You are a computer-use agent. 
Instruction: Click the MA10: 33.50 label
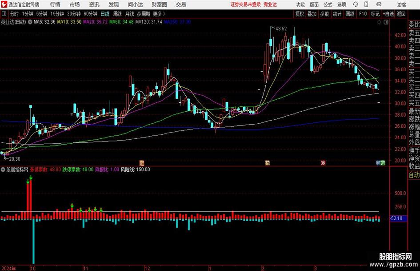coord(69,22)
